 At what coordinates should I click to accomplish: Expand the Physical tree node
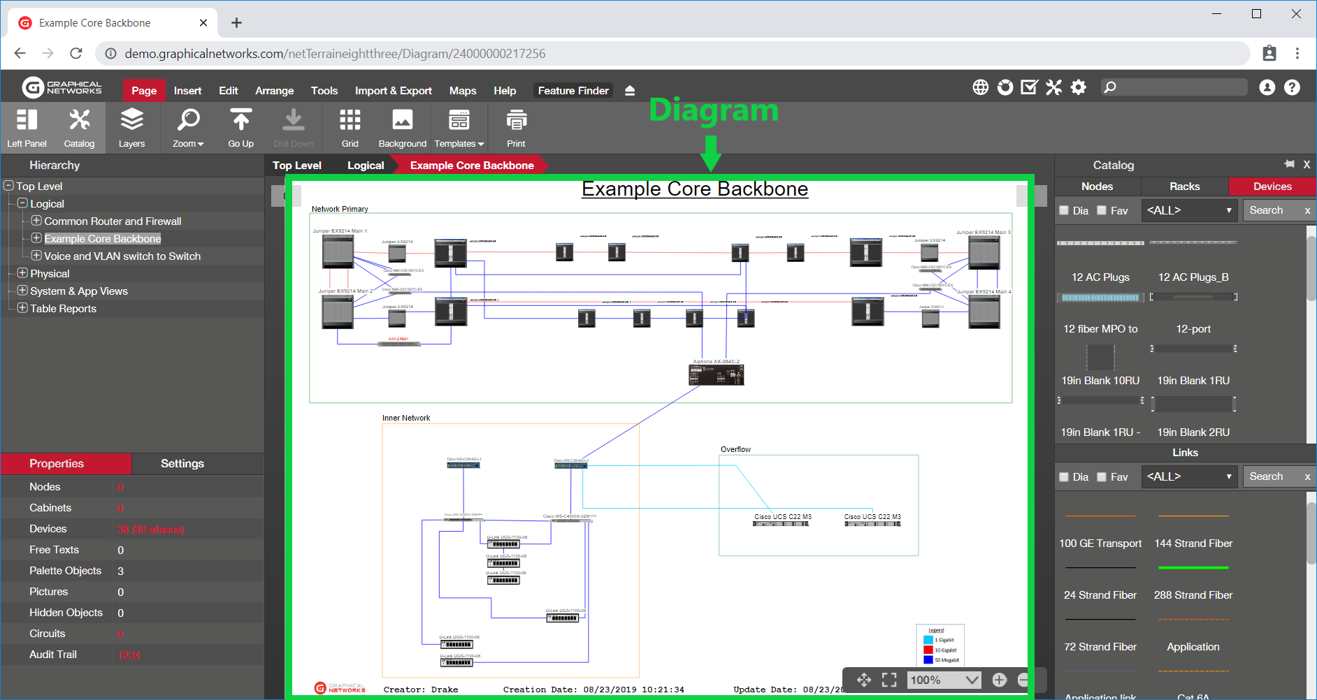click(x=22, y=273)
